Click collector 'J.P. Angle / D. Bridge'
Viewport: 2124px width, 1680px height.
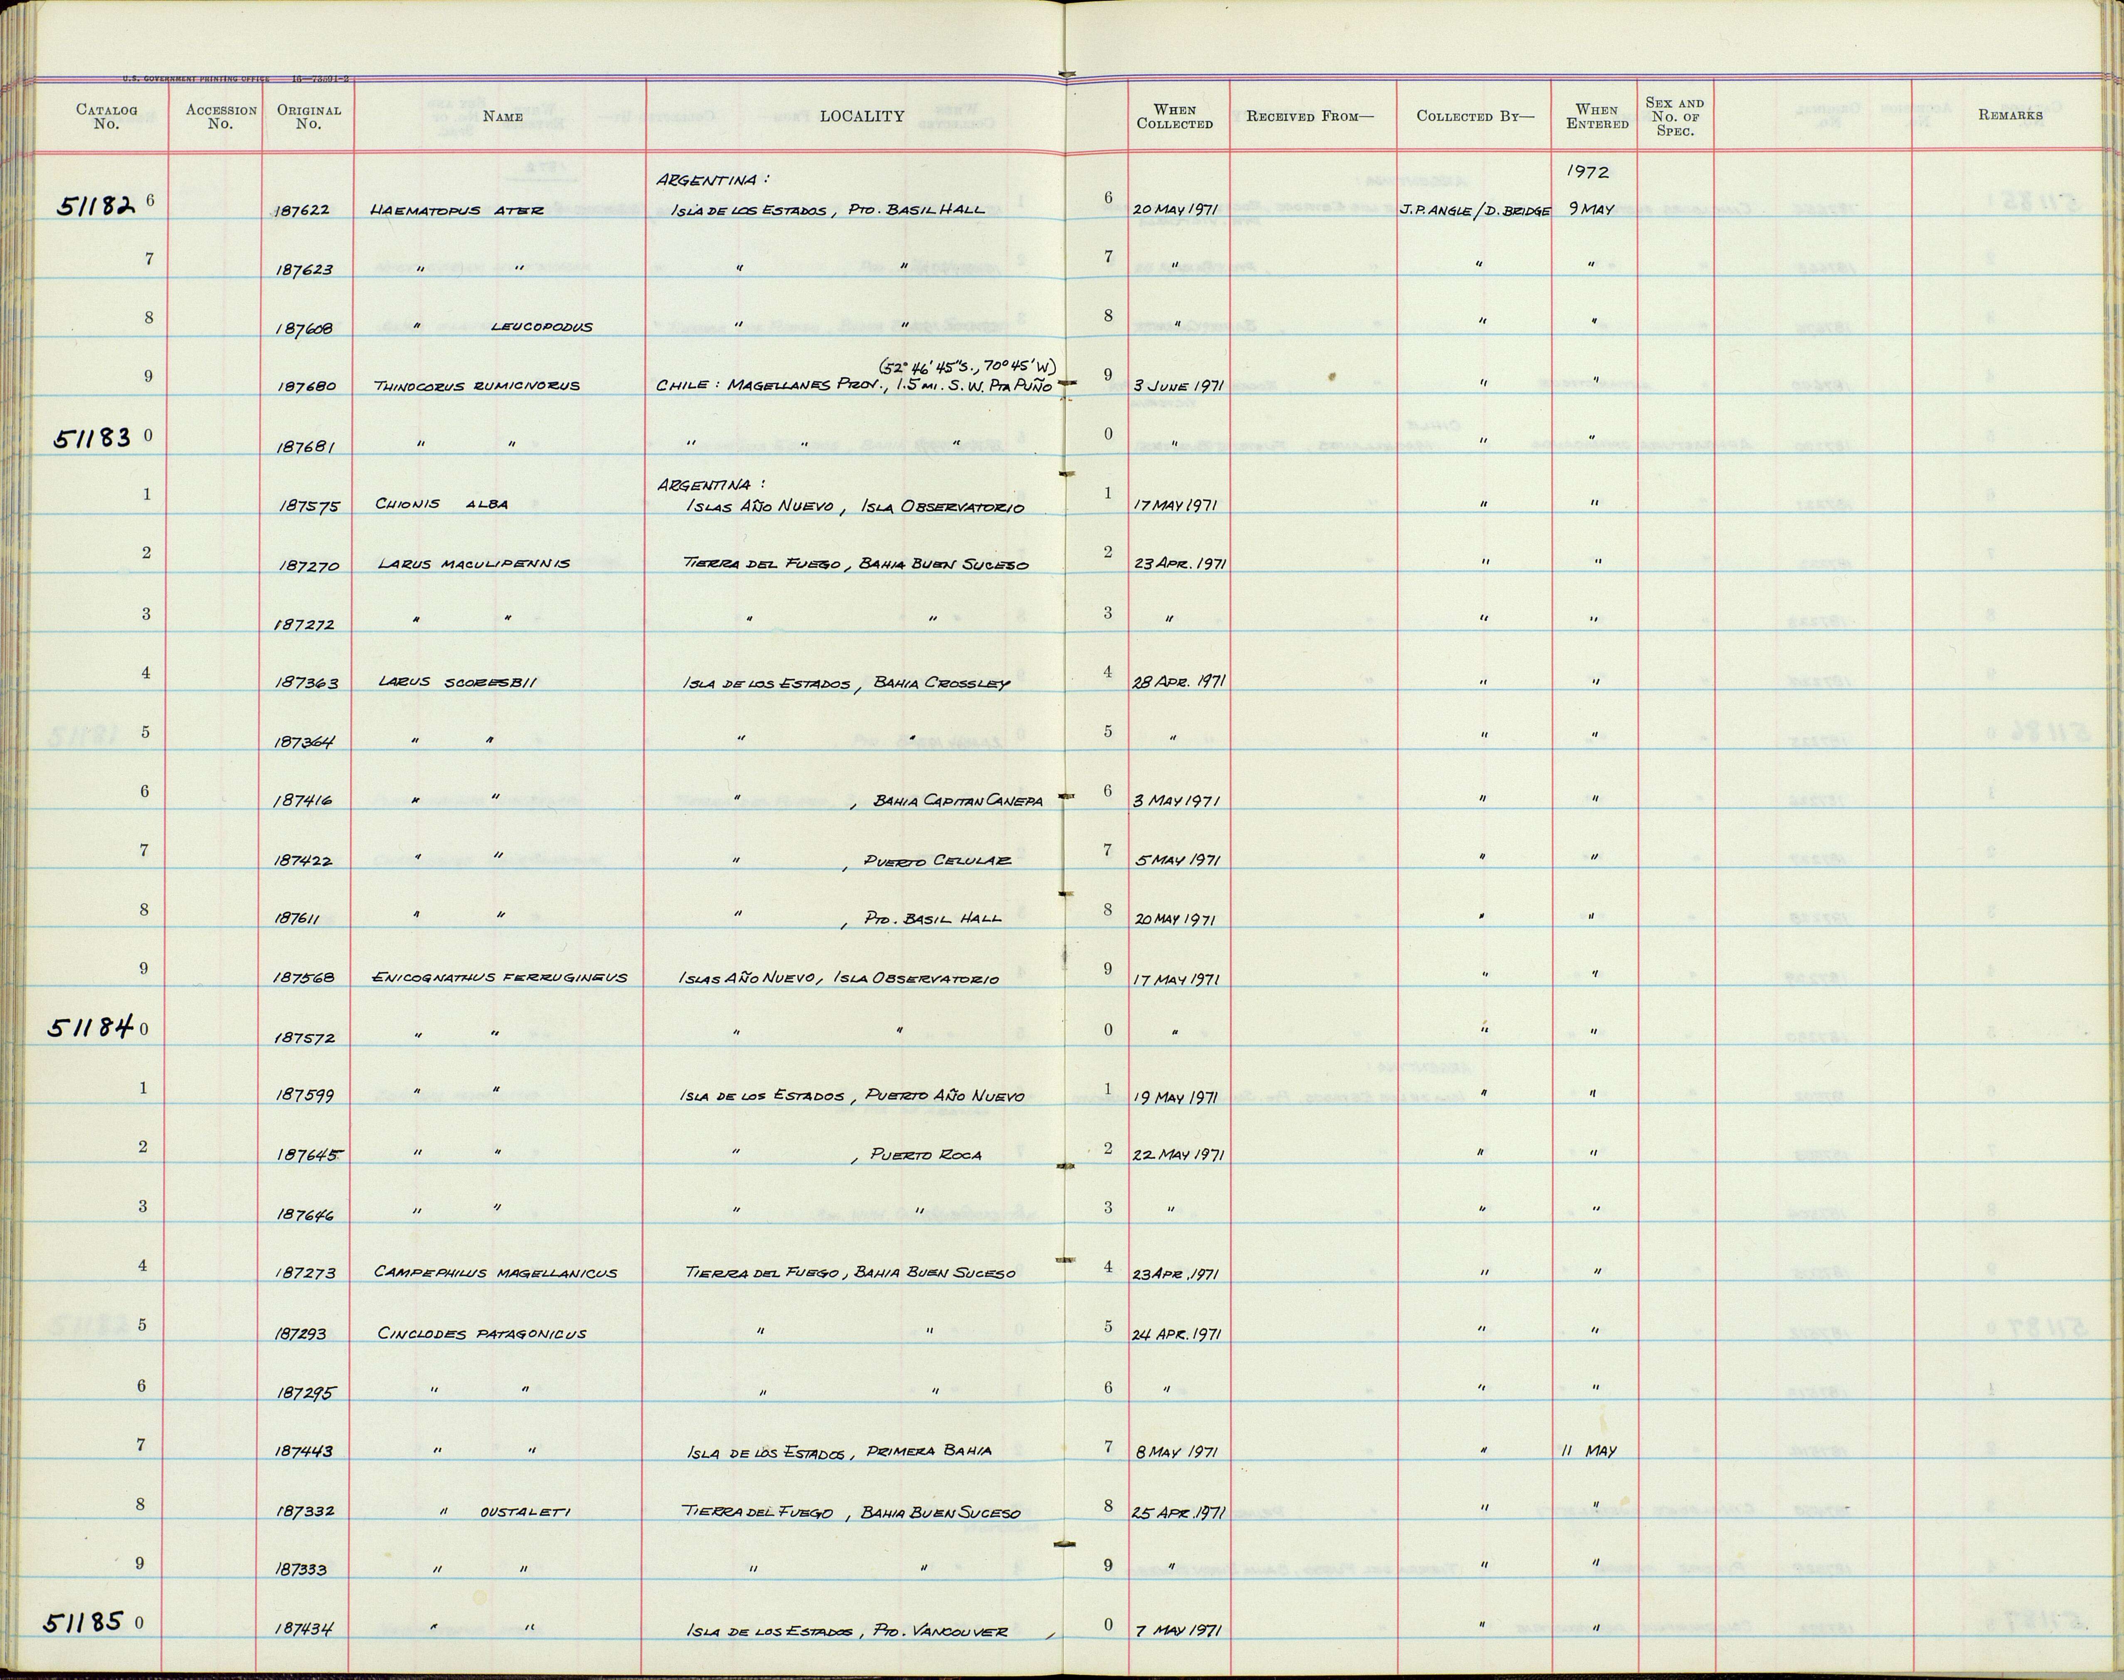(x=1475, y=212)
